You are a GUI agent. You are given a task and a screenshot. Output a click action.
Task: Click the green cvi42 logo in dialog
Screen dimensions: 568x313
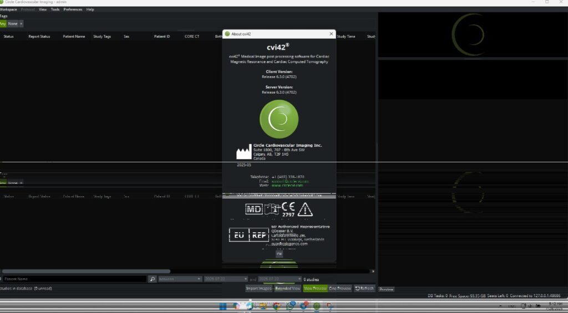tap(279, 119)
